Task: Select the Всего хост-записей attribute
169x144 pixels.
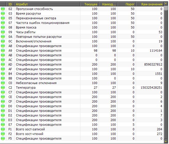Action: coord(30,129)
